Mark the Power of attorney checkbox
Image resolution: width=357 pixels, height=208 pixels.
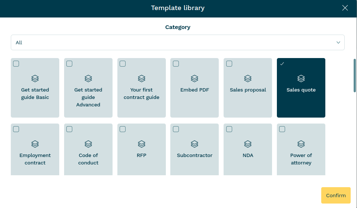click(x=282, y=129)
